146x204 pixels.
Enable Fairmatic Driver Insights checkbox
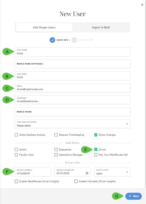click(76, 181)
